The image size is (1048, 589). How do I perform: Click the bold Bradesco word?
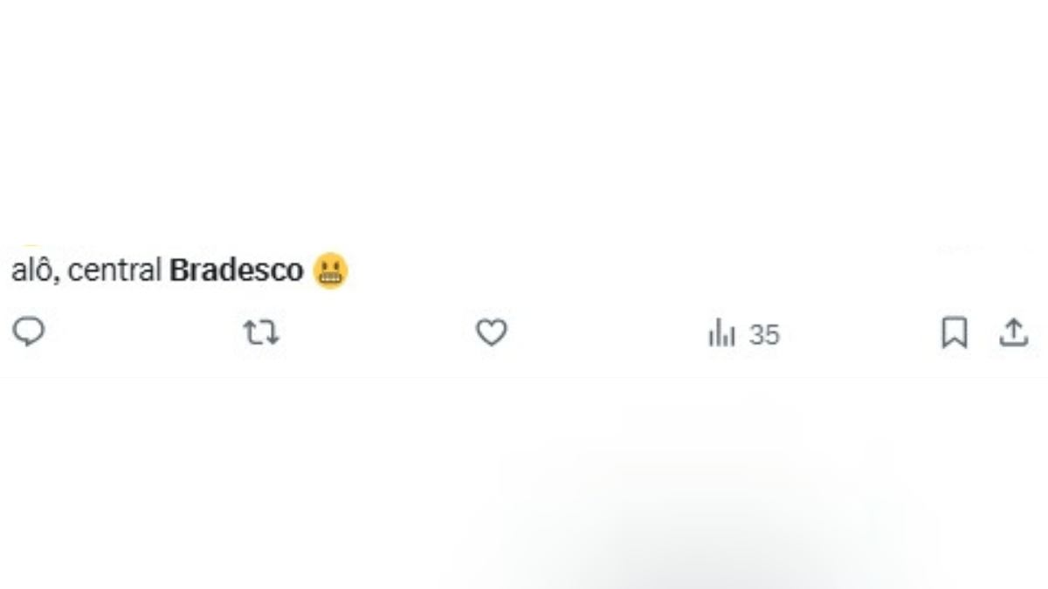point(236,271)
